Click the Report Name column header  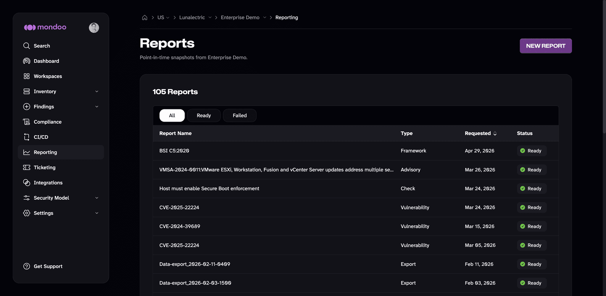pyautogui.click(x=175, y=133)
